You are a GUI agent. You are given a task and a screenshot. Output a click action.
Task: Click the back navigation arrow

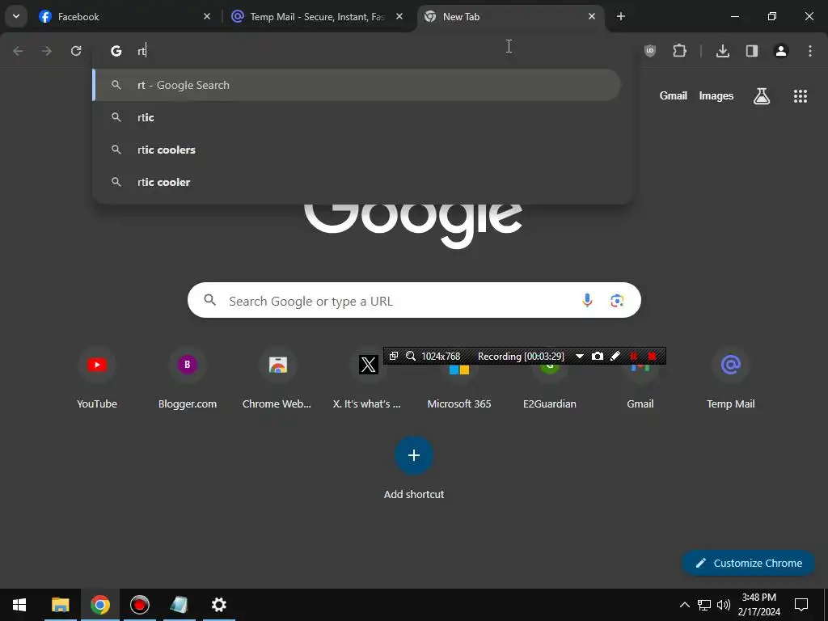18,51
